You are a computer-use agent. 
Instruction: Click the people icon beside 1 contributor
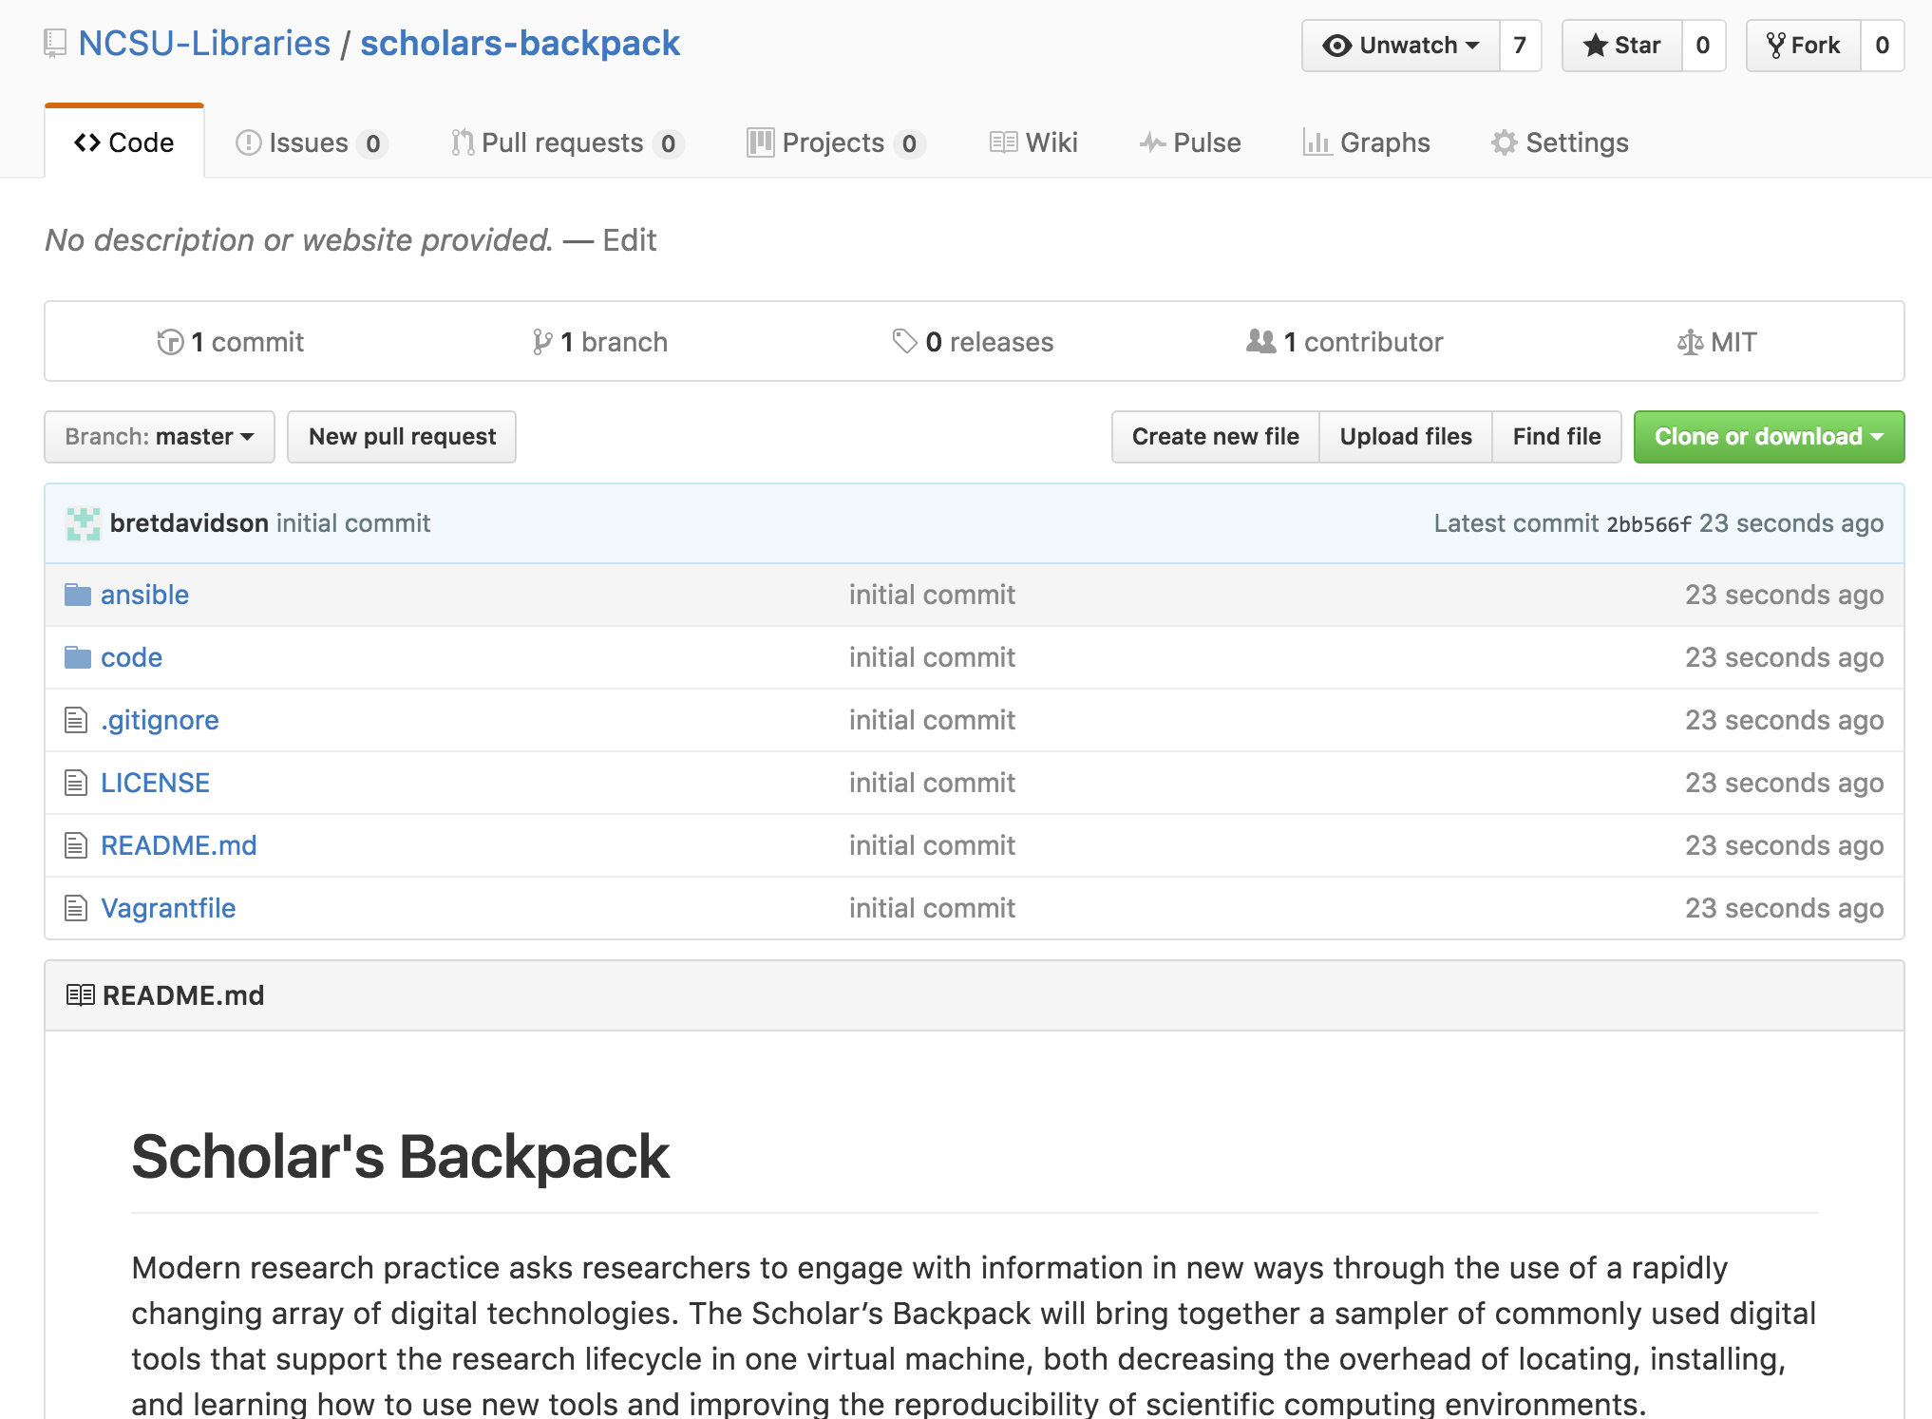1261,341
